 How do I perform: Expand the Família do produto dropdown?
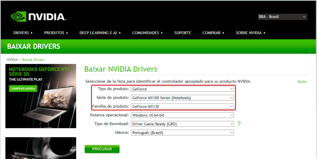(182, 106)
